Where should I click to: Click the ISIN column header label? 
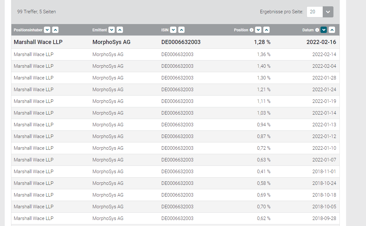point(165,30)
